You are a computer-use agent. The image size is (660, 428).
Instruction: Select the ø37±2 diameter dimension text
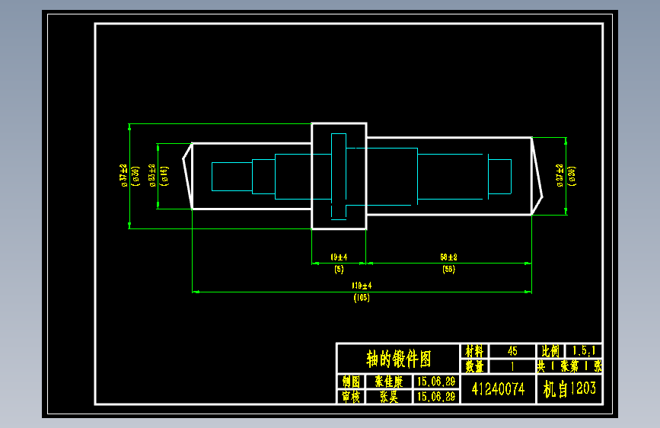pos(123,176)
